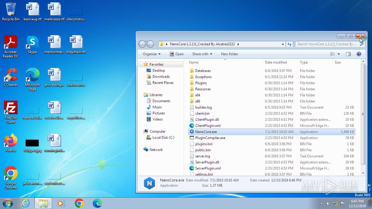Open the Videos library
Viewport: 372px width, 209px height.
point(158,119)
